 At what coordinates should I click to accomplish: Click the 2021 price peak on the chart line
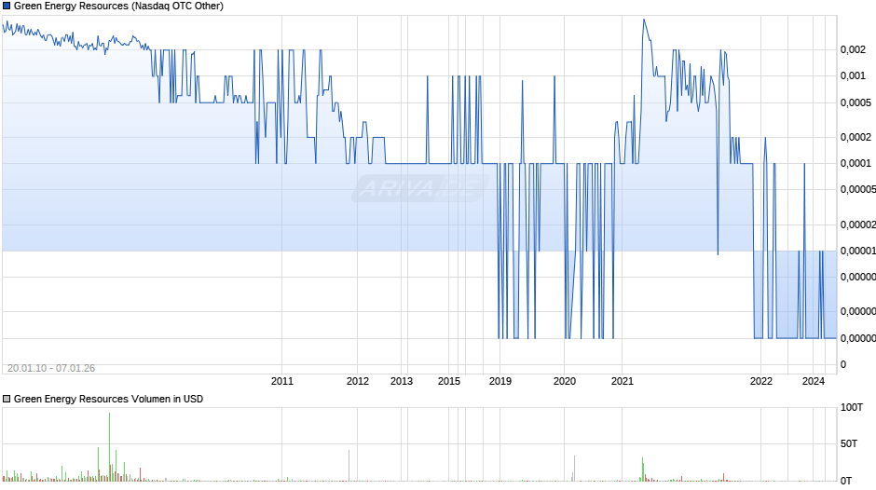[644, 20]
